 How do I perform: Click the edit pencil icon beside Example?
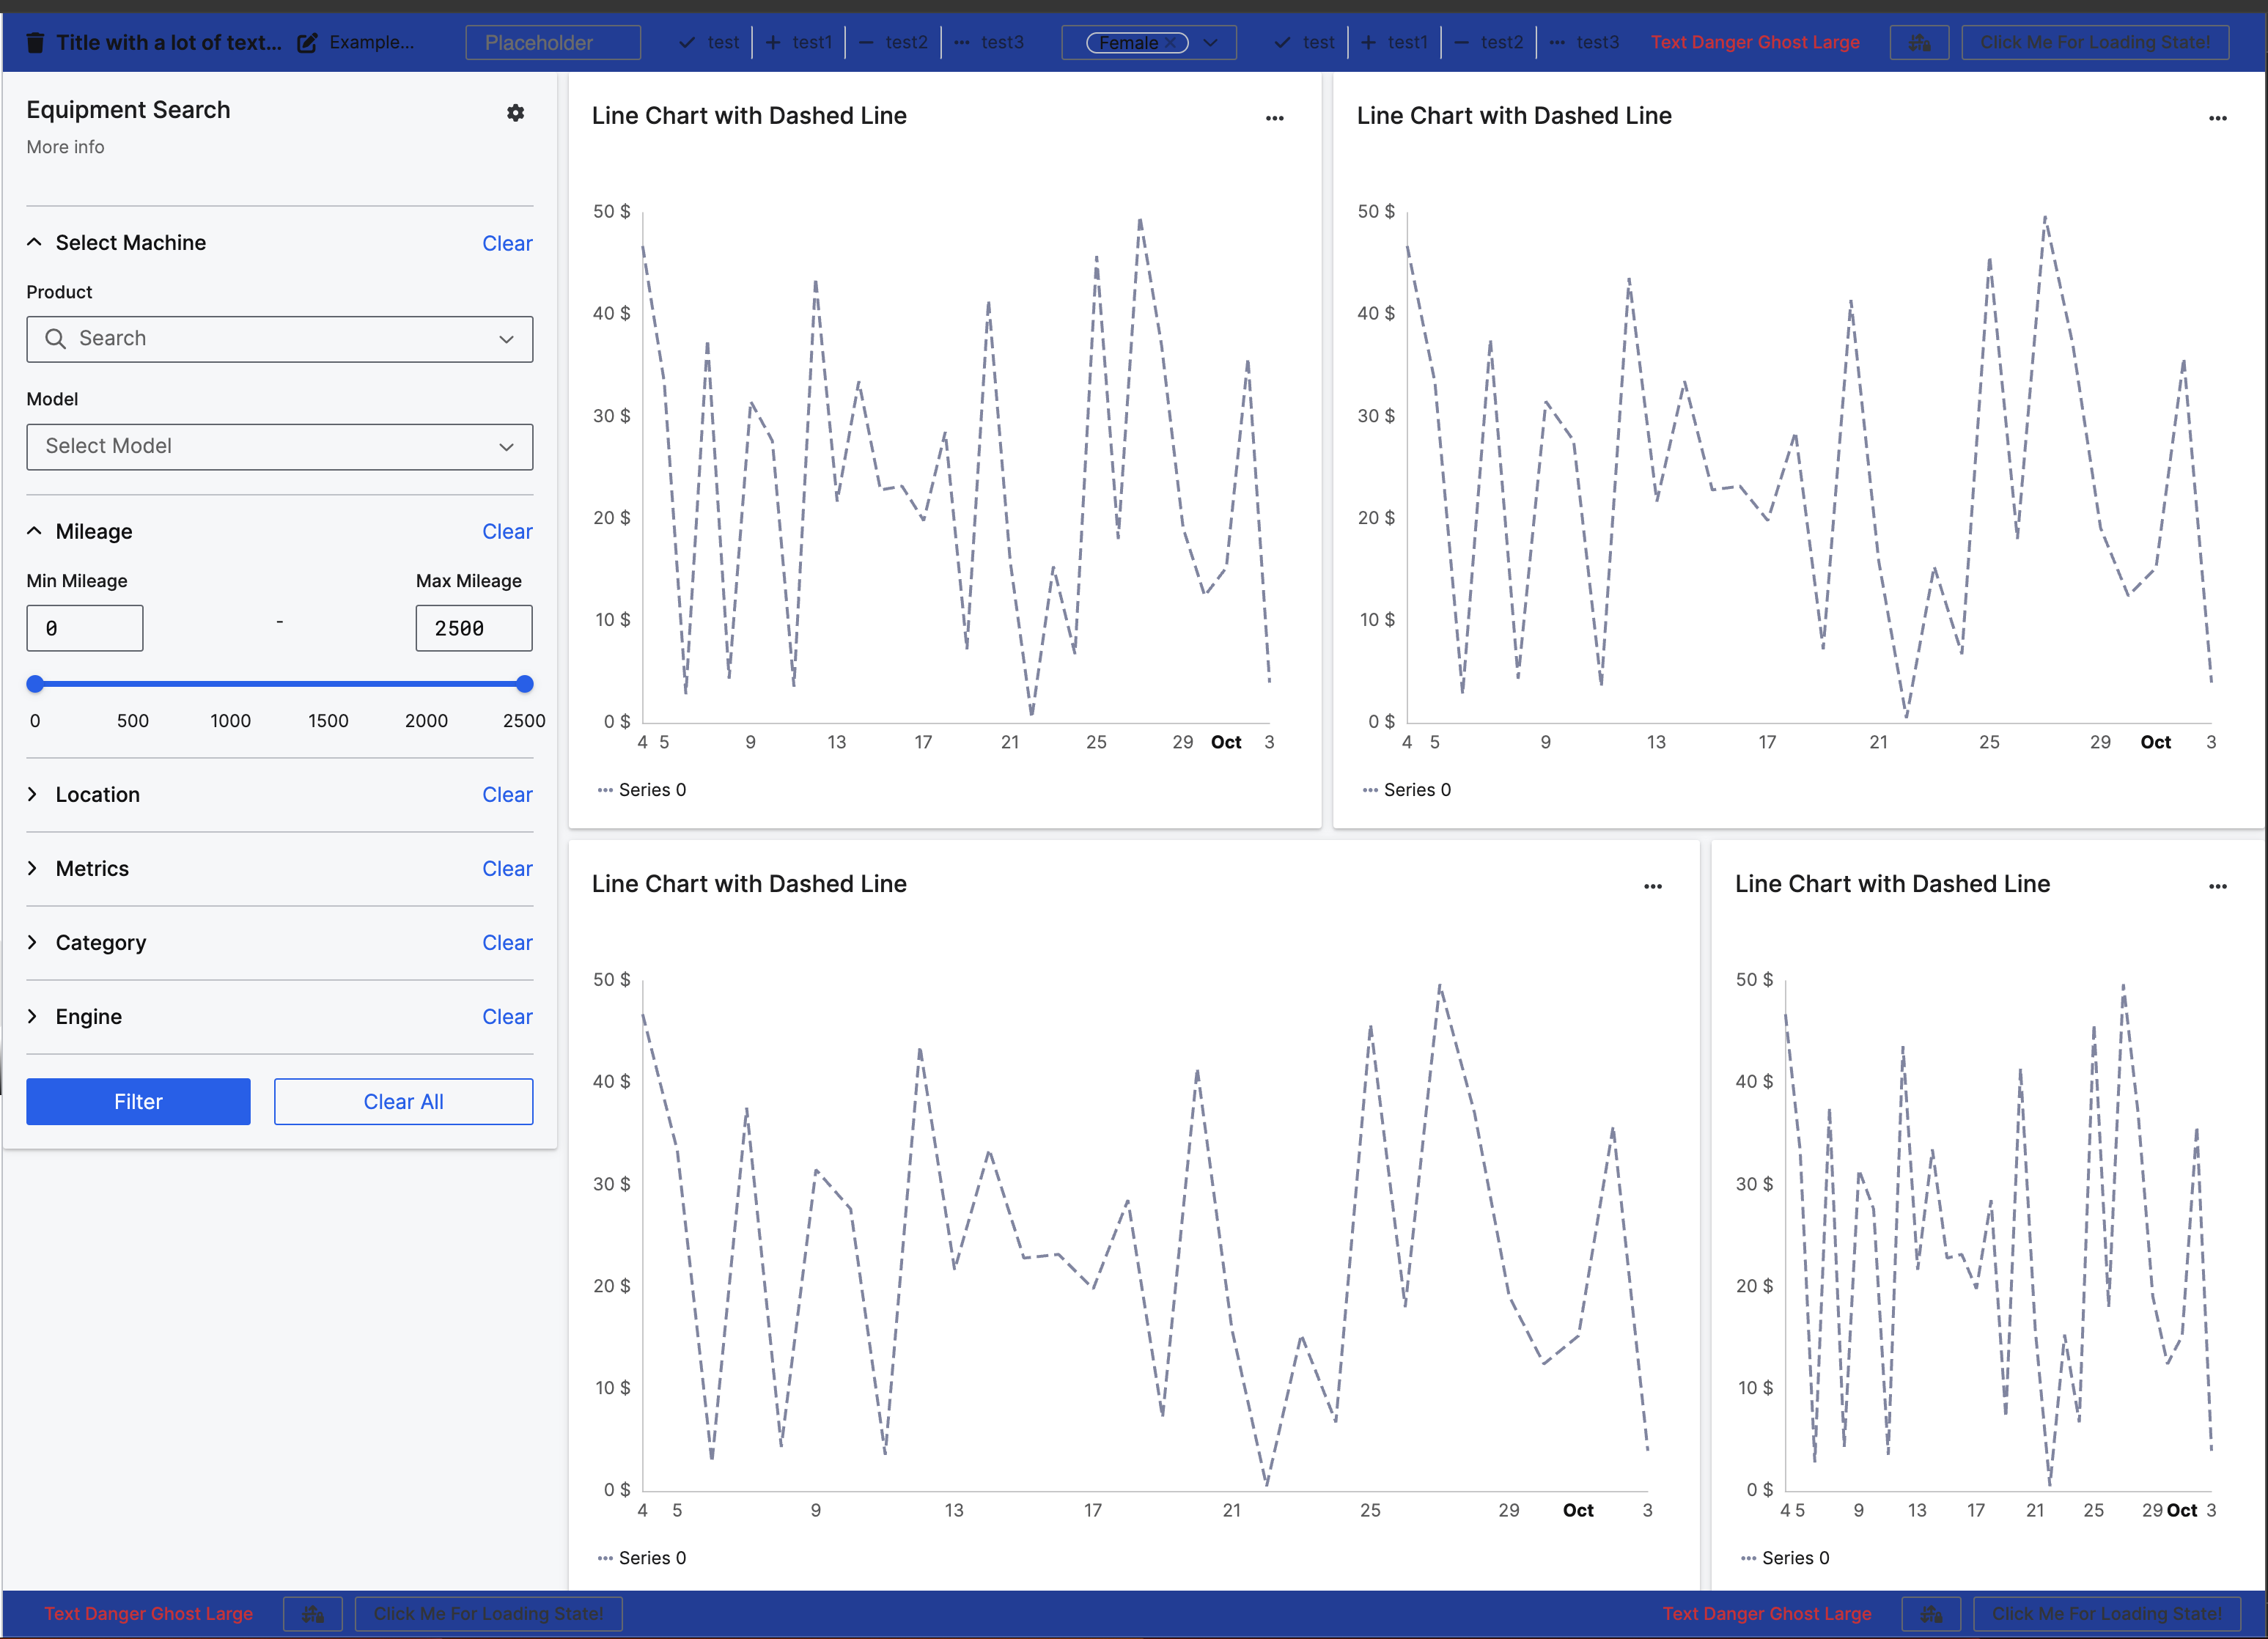pyautogui.click(x=307, y=42)
